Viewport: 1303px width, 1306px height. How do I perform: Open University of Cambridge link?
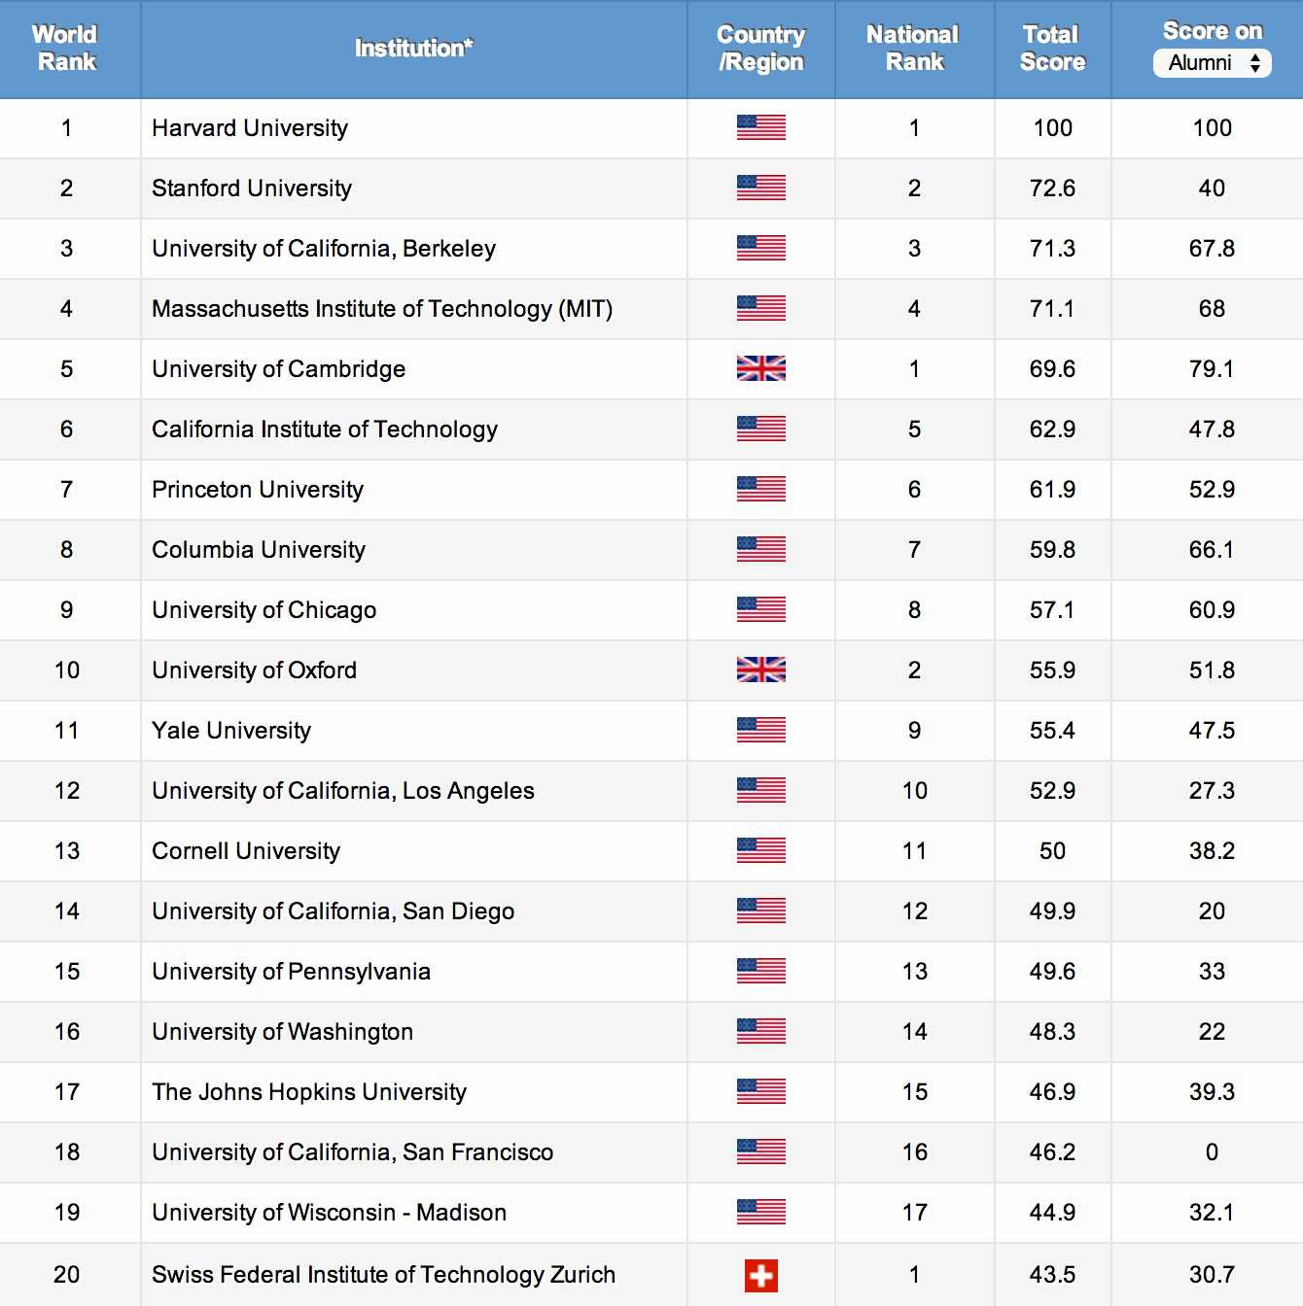click(279, 369)
